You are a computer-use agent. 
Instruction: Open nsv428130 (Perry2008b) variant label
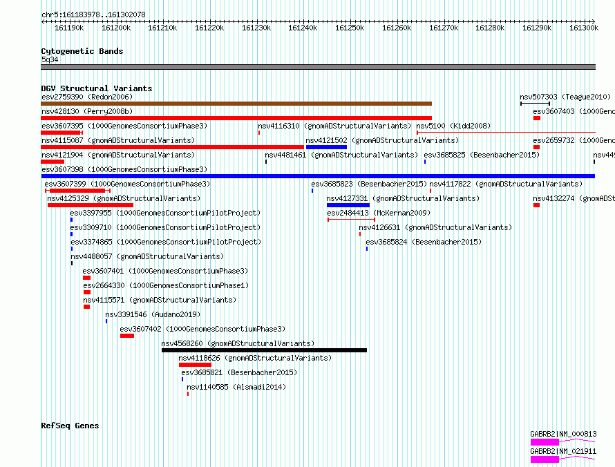tap(87, 111)
